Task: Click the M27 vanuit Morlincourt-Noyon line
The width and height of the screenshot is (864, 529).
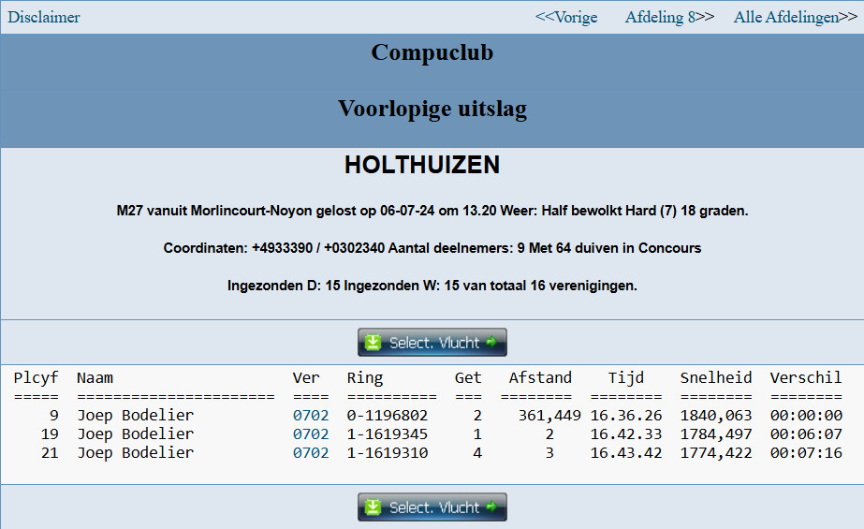Action: (x=432, y=211)
